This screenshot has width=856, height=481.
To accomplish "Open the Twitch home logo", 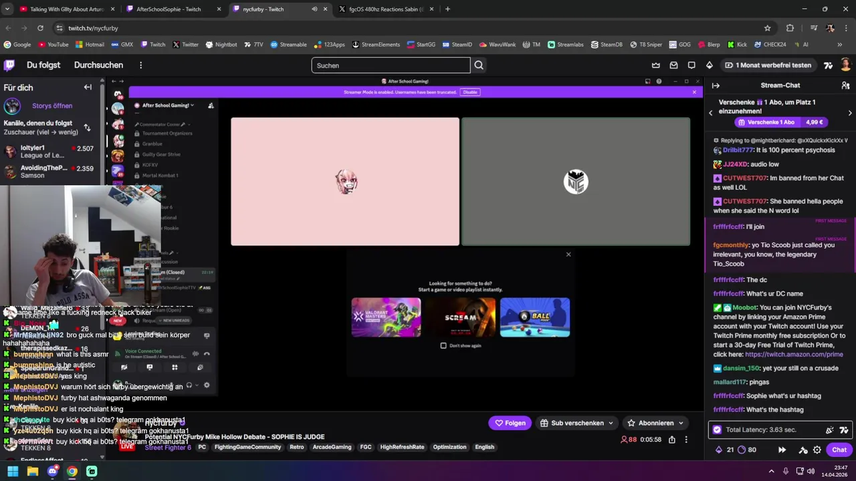I will [x=9, y=65].
